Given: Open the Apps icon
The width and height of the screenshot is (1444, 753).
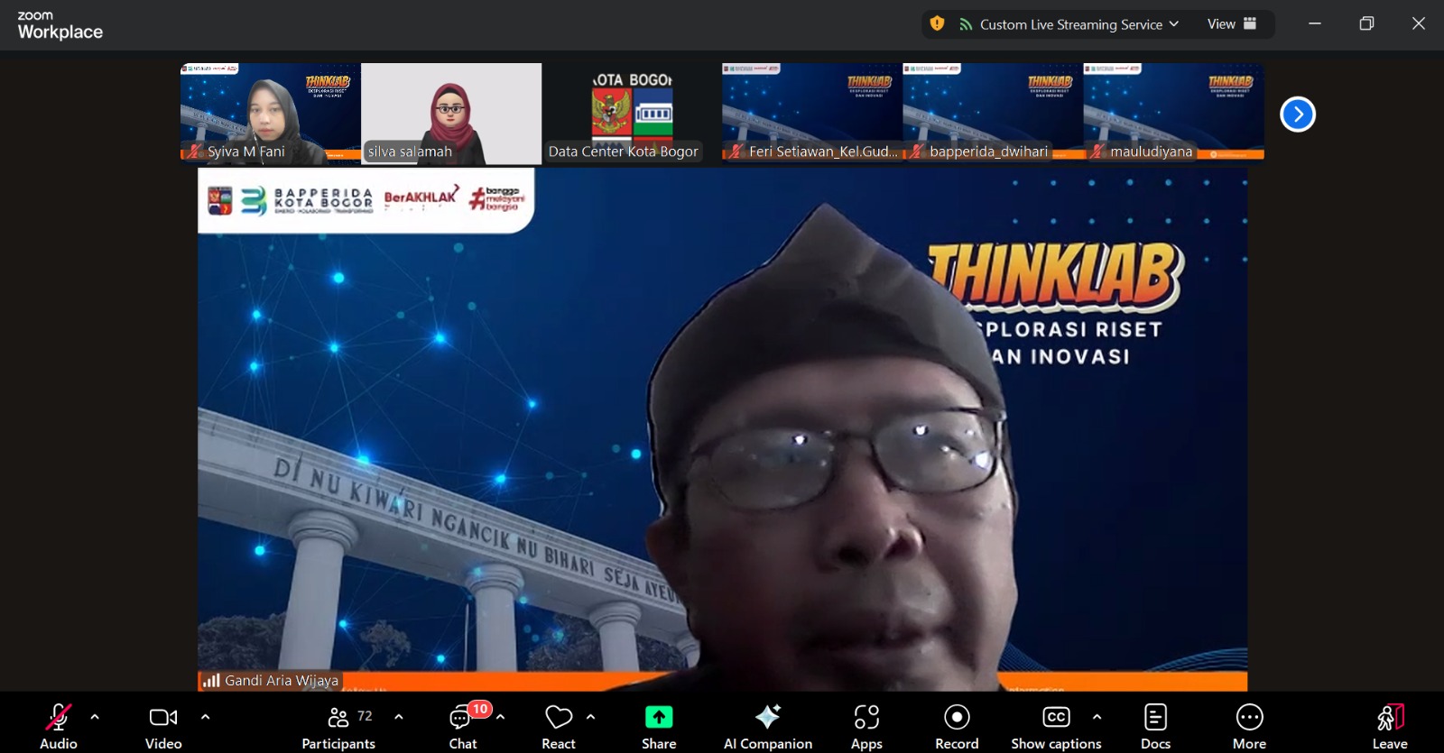Looking at the screenshot, I should point(866,718).
